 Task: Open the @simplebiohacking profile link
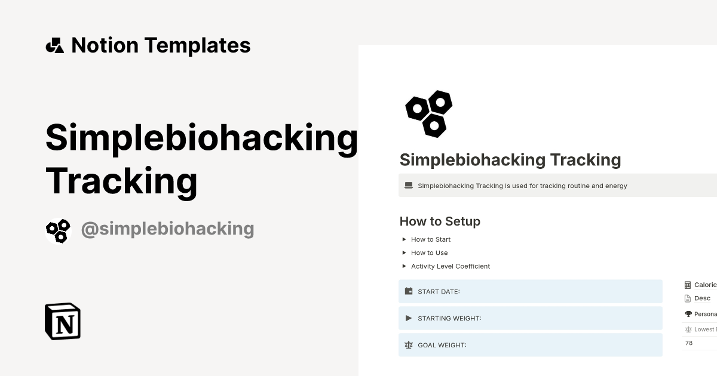click(x=168, y=228)
